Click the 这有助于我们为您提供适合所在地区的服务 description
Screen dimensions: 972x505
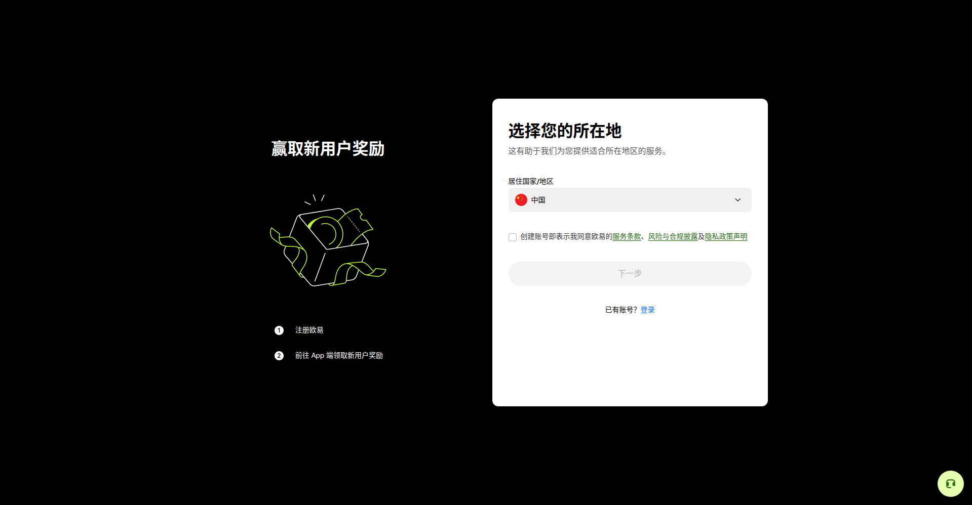tap(588, 151)
